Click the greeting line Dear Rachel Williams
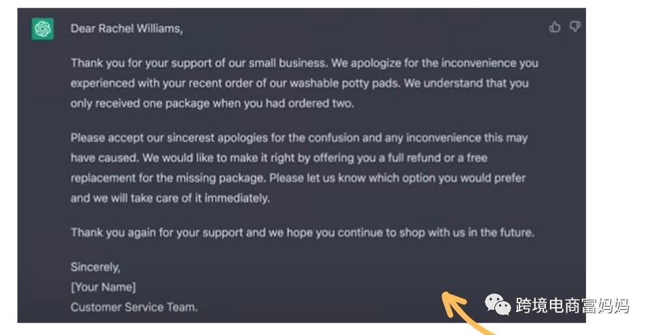 (127, 28)
